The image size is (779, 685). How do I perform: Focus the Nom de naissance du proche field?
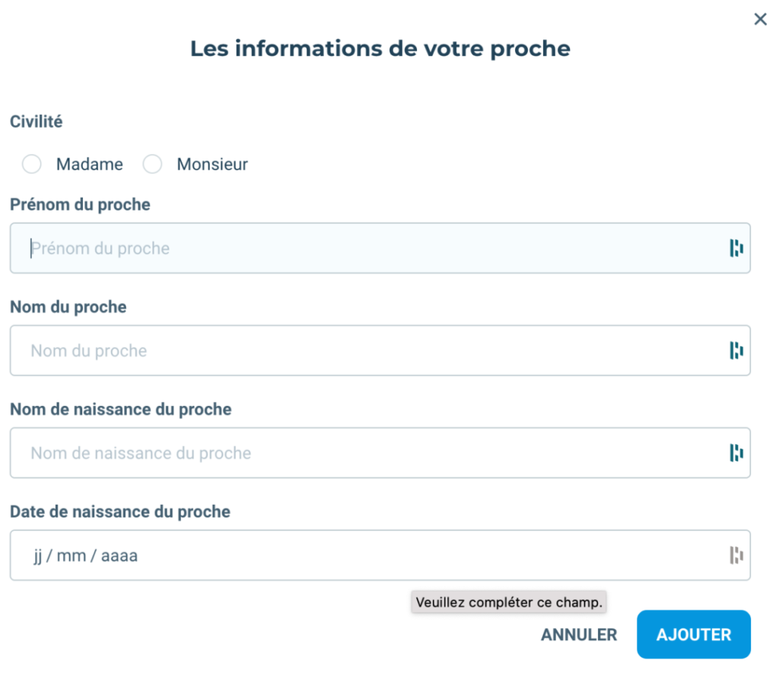click(373, 453)
